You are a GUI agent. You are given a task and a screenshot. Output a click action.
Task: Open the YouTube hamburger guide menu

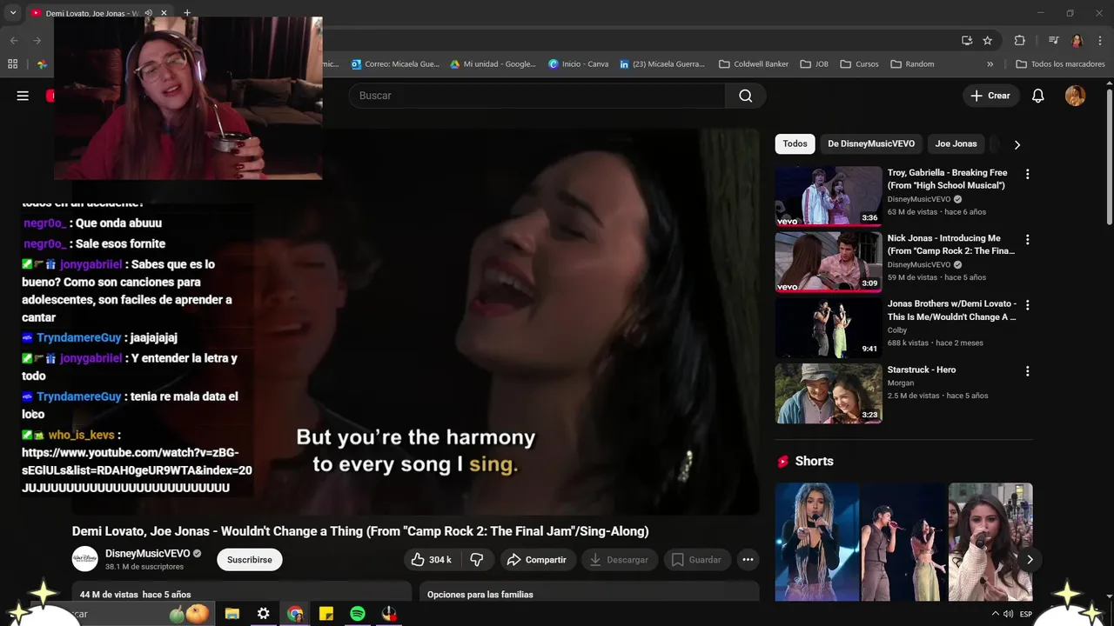click(23, 96)
